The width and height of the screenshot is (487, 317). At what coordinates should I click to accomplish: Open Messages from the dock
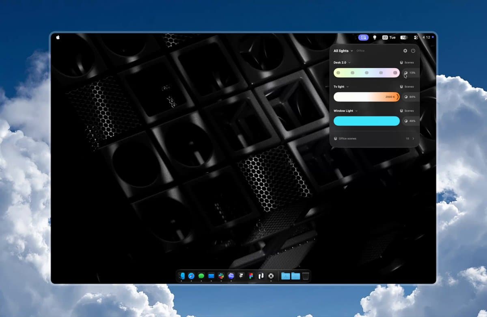click(201, 276)
